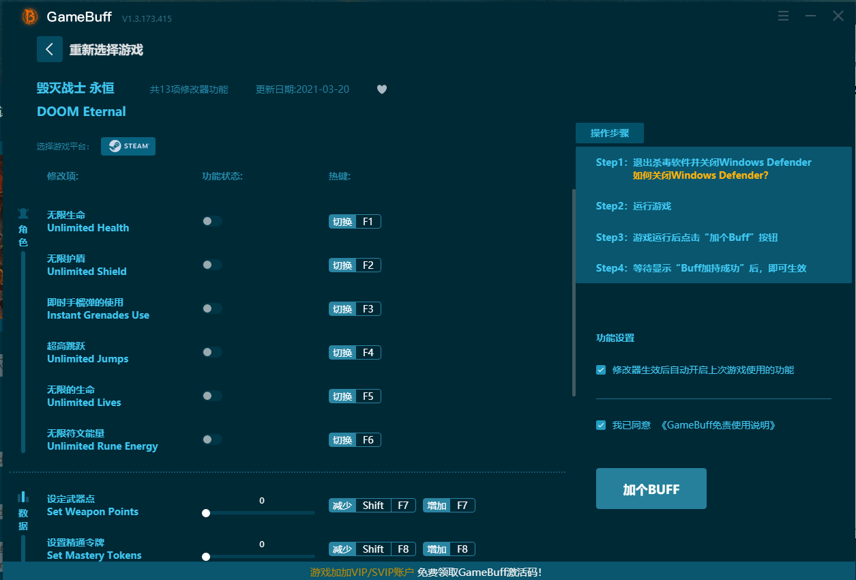Check auto-enable last used functions checkbox
The width and height of the screenshot is (856, 580).
click(x=601, y=370)
